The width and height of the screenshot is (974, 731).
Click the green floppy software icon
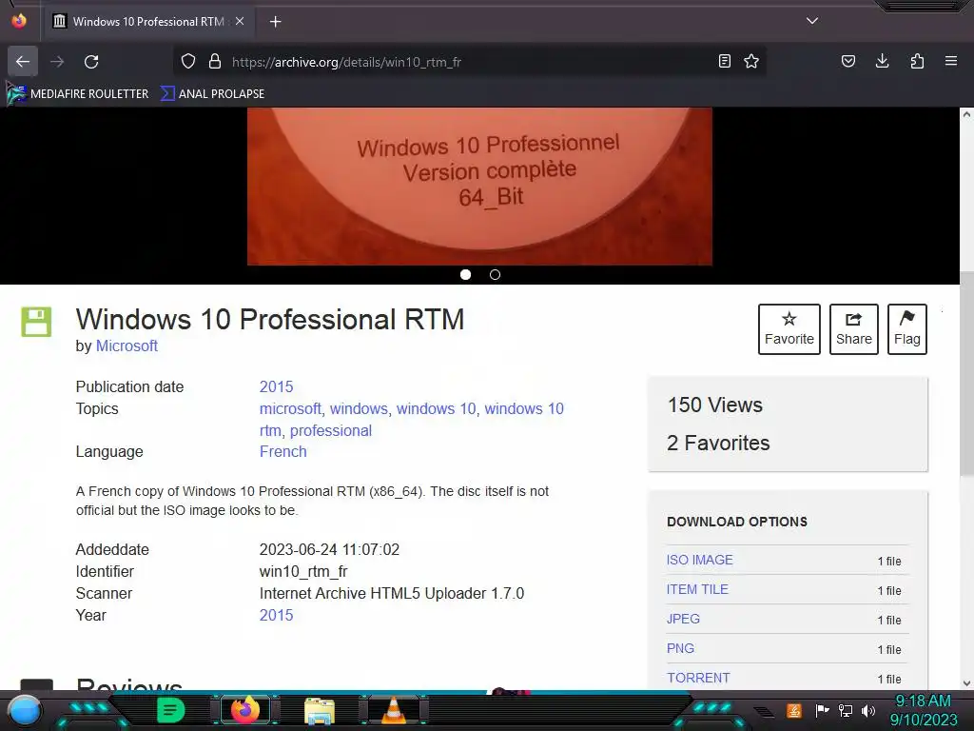[x=37, y=322]
